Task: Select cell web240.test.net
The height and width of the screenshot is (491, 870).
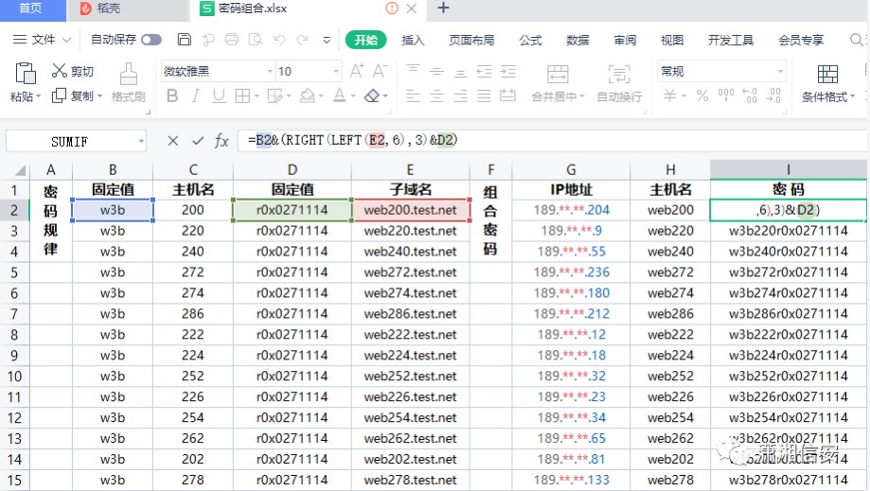Action: (410, 252)
